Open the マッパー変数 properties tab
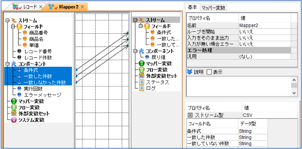Viewport: 302px width, 149px height. [214, 8]
